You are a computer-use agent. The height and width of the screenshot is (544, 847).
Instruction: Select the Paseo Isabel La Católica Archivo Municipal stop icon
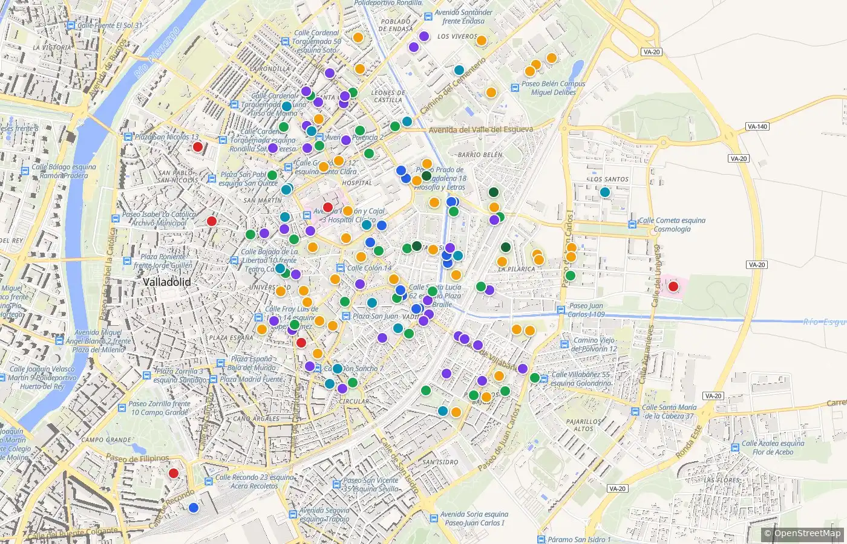point(116,218)
